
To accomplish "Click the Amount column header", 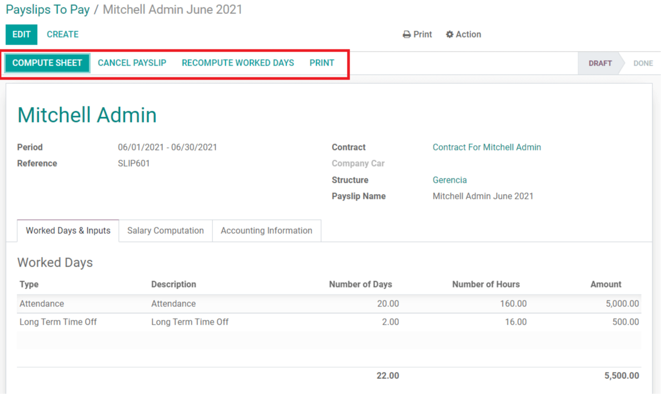I will 606,284.
